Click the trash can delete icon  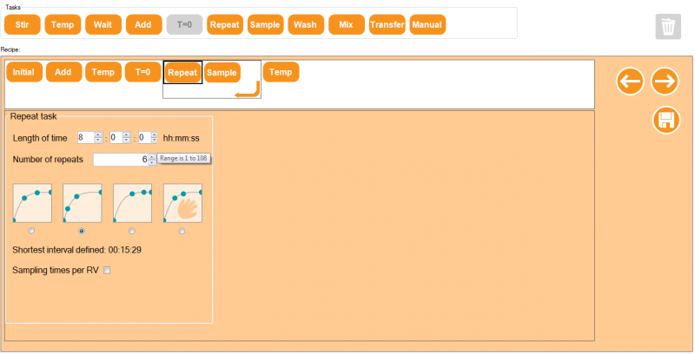click(x=667, y=27)
